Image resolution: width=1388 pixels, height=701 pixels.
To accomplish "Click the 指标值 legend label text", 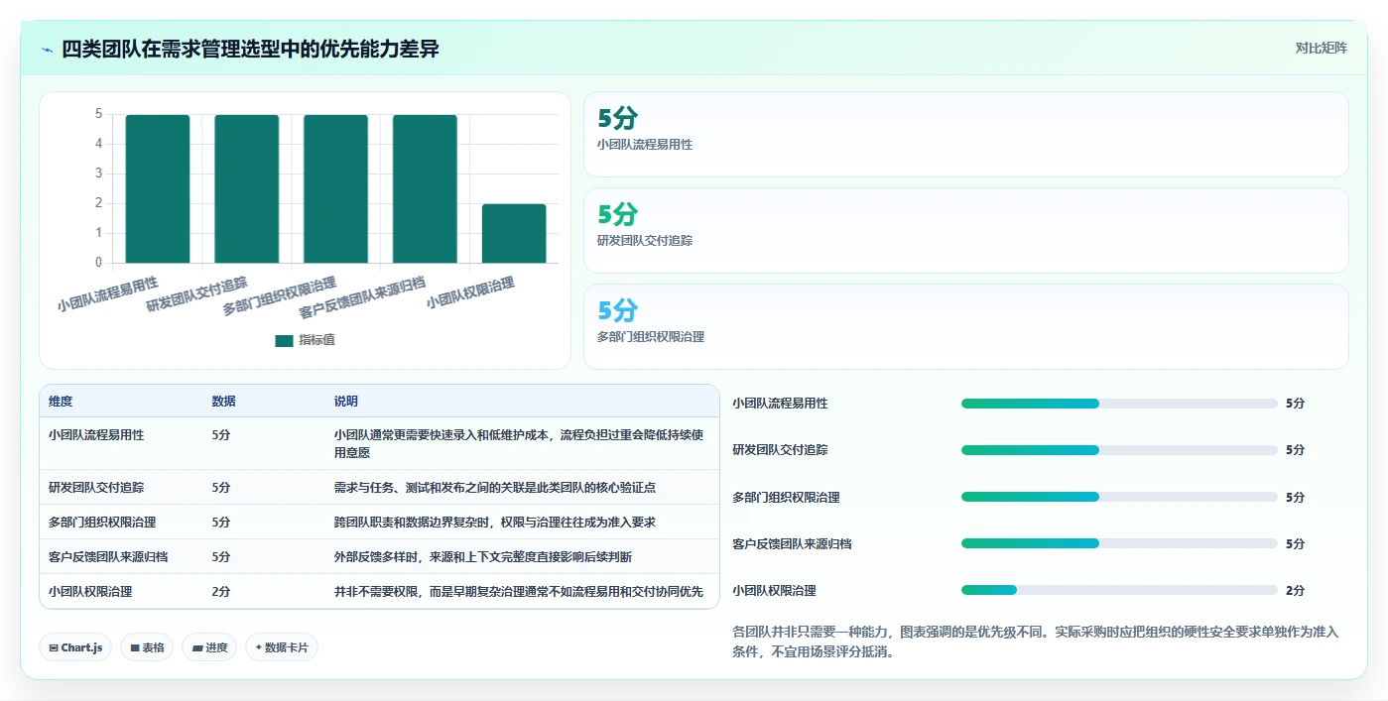I will coord(317,340).
